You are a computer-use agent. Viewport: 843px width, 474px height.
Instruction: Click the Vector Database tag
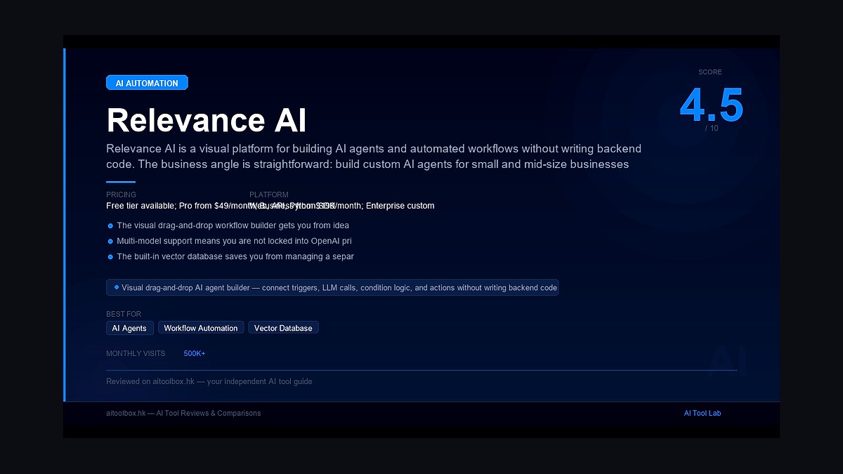(283, 328)
